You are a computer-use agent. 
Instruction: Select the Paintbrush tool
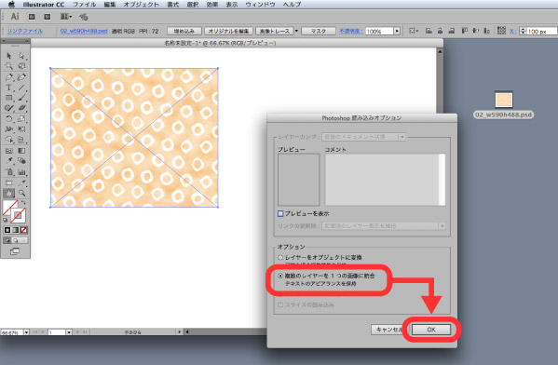[21, 98]
